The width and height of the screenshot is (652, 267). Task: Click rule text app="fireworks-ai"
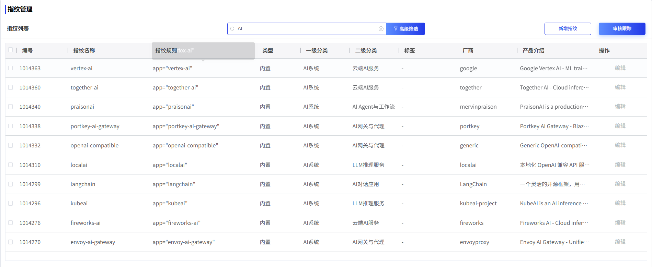click(x=176, y=223)
